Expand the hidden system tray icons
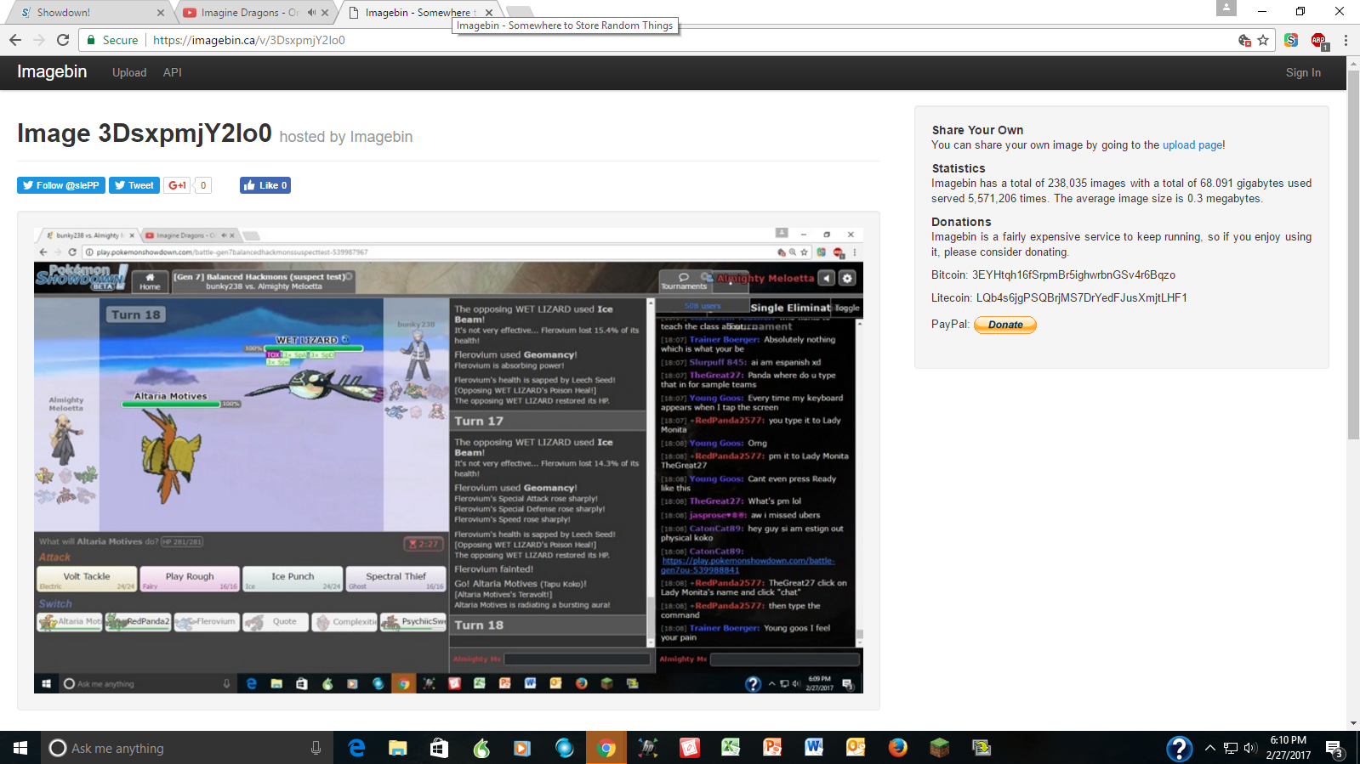 tap(1209, 748)
